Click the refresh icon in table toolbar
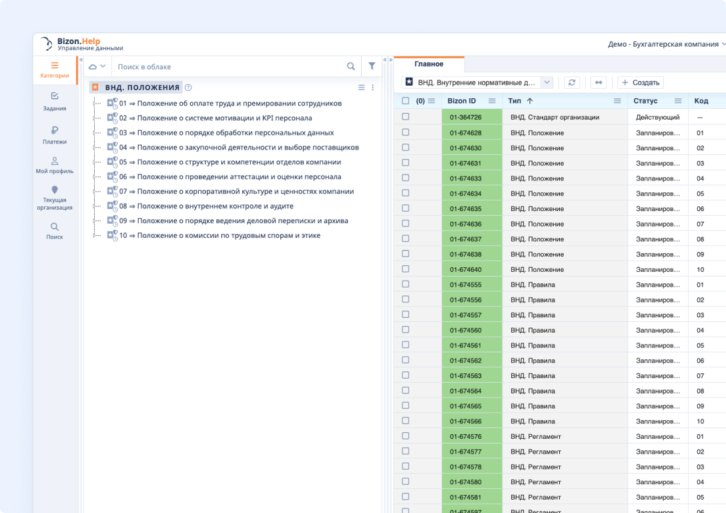This screenshot has height=513, width=726. click(571, 82)
